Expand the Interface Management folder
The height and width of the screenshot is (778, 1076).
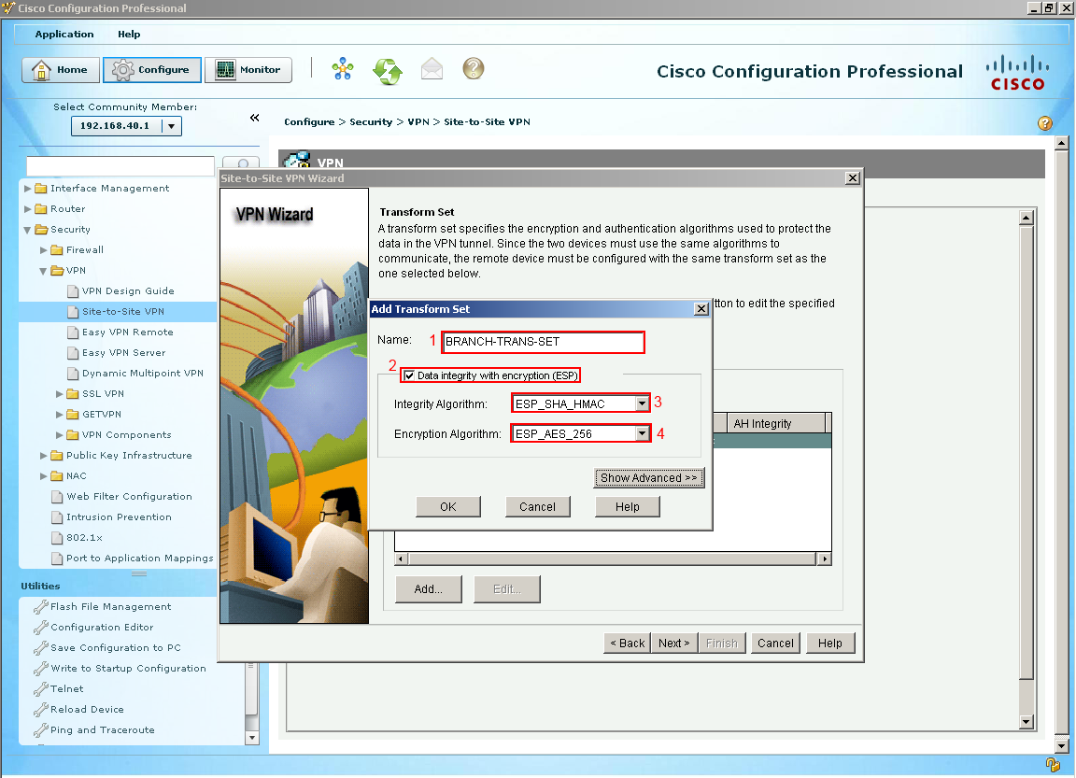tap(28, 188)
